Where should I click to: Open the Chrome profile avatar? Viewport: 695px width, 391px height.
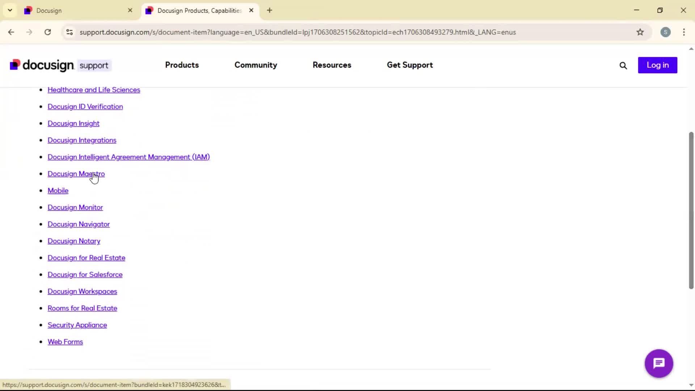point(665,32)
